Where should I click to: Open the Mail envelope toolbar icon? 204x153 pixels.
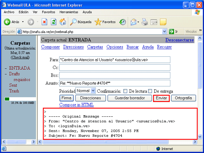133,22
